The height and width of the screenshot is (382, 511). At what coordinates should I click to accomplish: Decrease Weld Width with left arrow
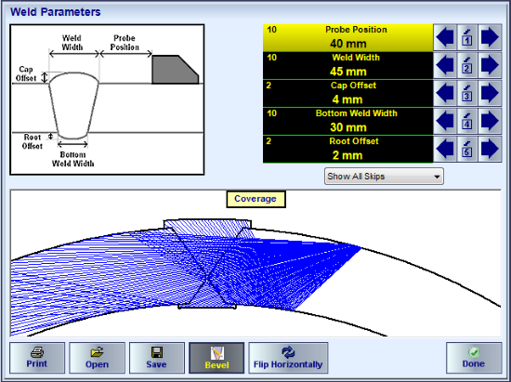pyautogui.click(x=445, y=65)
